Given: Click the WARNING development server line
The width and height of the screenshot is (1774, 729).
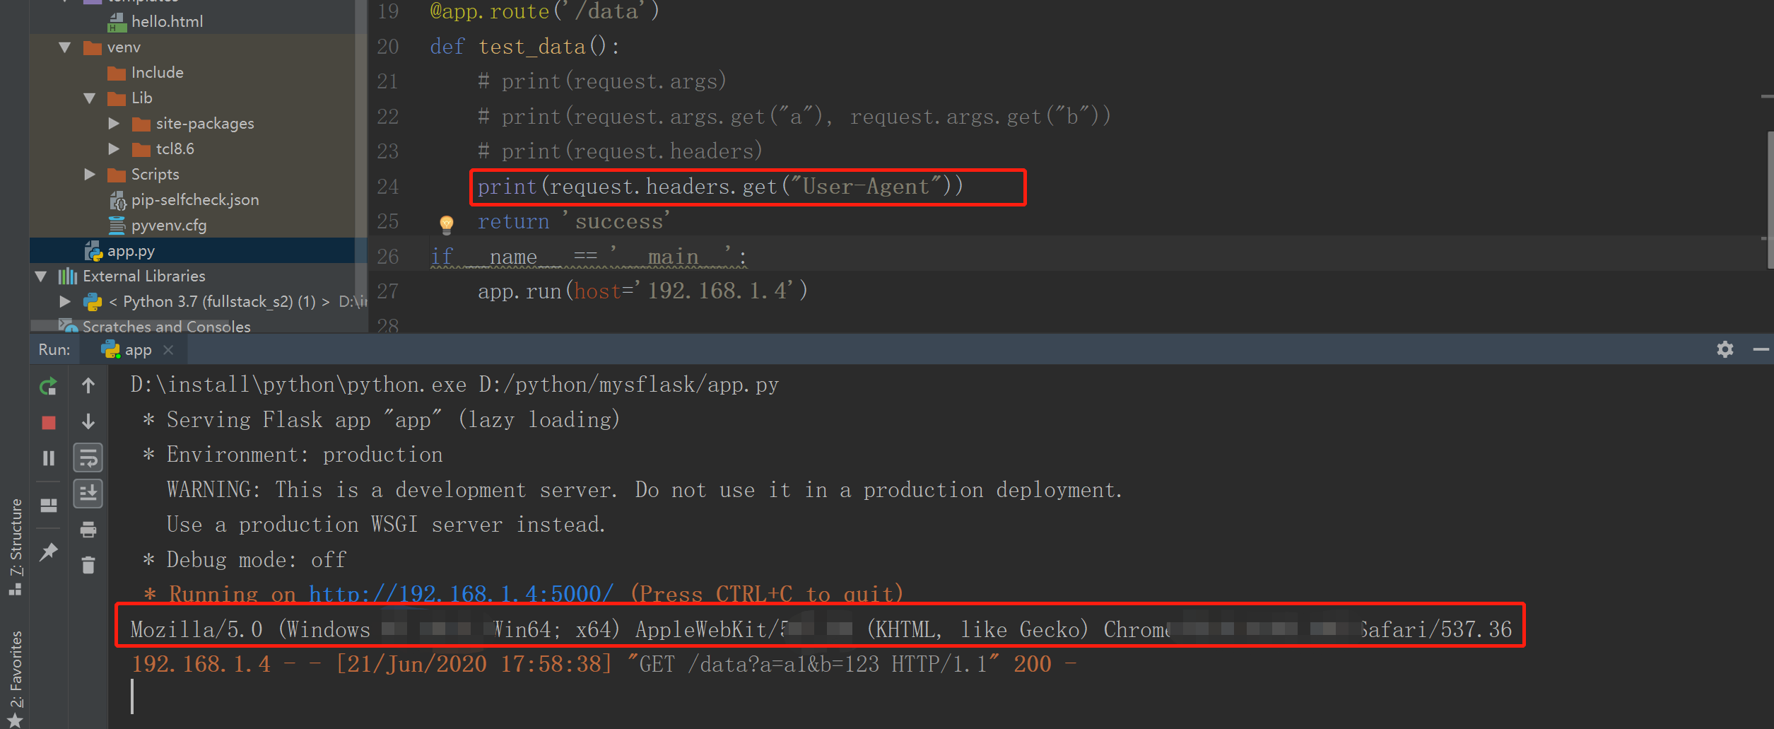Looking at the screenshot, I should pyautogui.click(x=645, y=490).
